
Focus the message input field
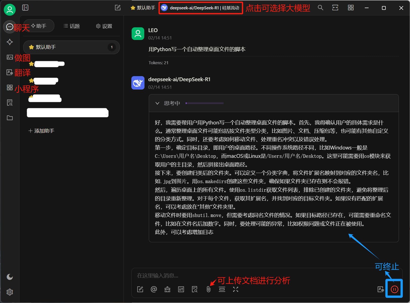pyautogui.click(x=267, y=275)
